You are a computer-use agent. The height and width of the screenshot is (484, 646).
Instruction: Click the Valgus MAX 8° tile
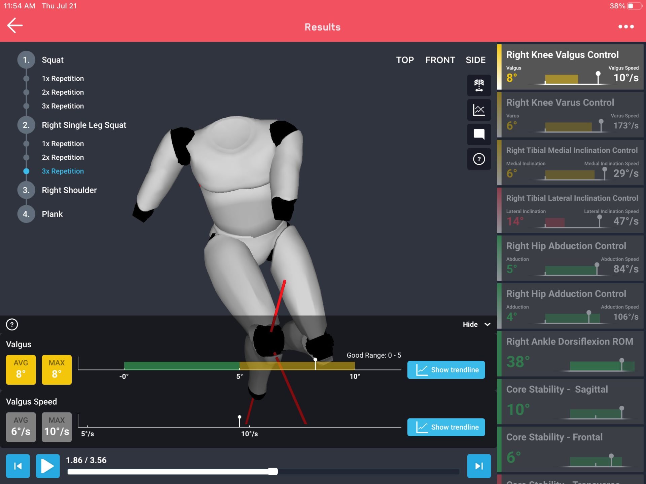coord(57,370)
